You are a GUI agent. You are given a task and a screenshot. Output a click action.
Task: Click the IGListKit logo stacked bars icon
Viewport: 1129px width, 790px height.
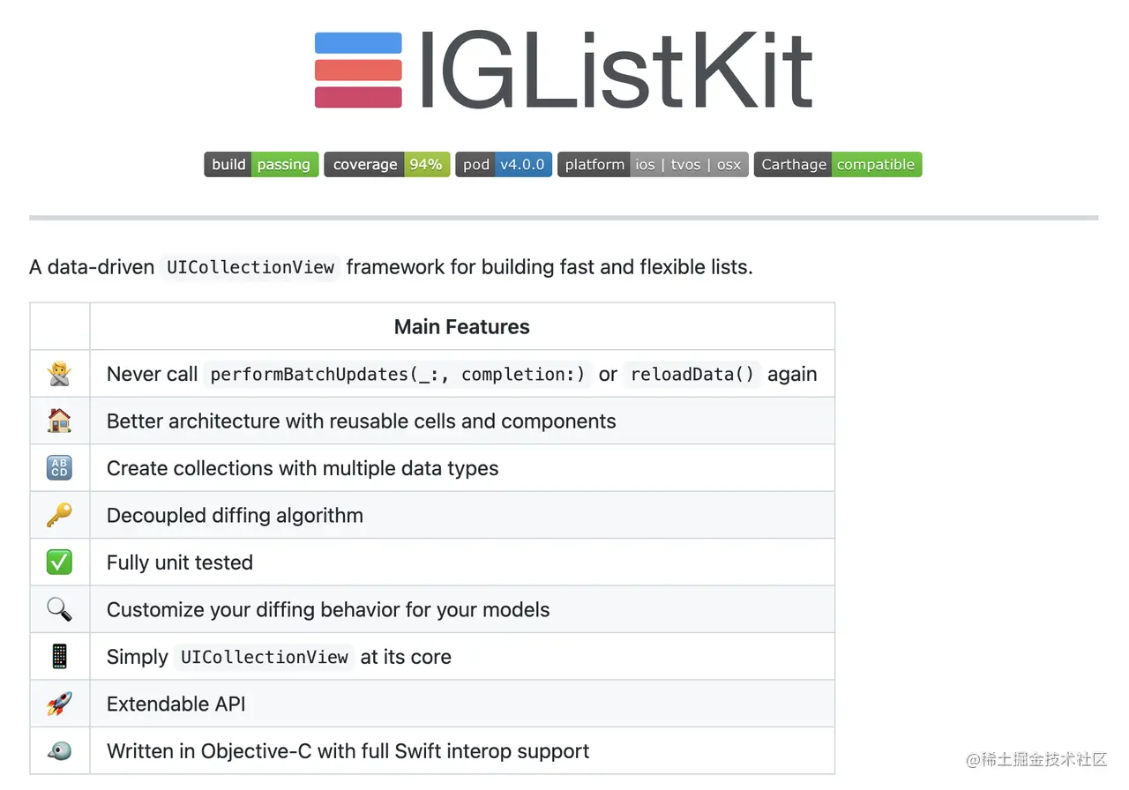(358, 71)
